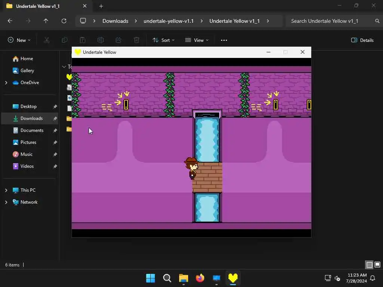The height and width of the screenshot is (287, 383).
Task: Click the 6 items status text
Action: click(12, 265)
